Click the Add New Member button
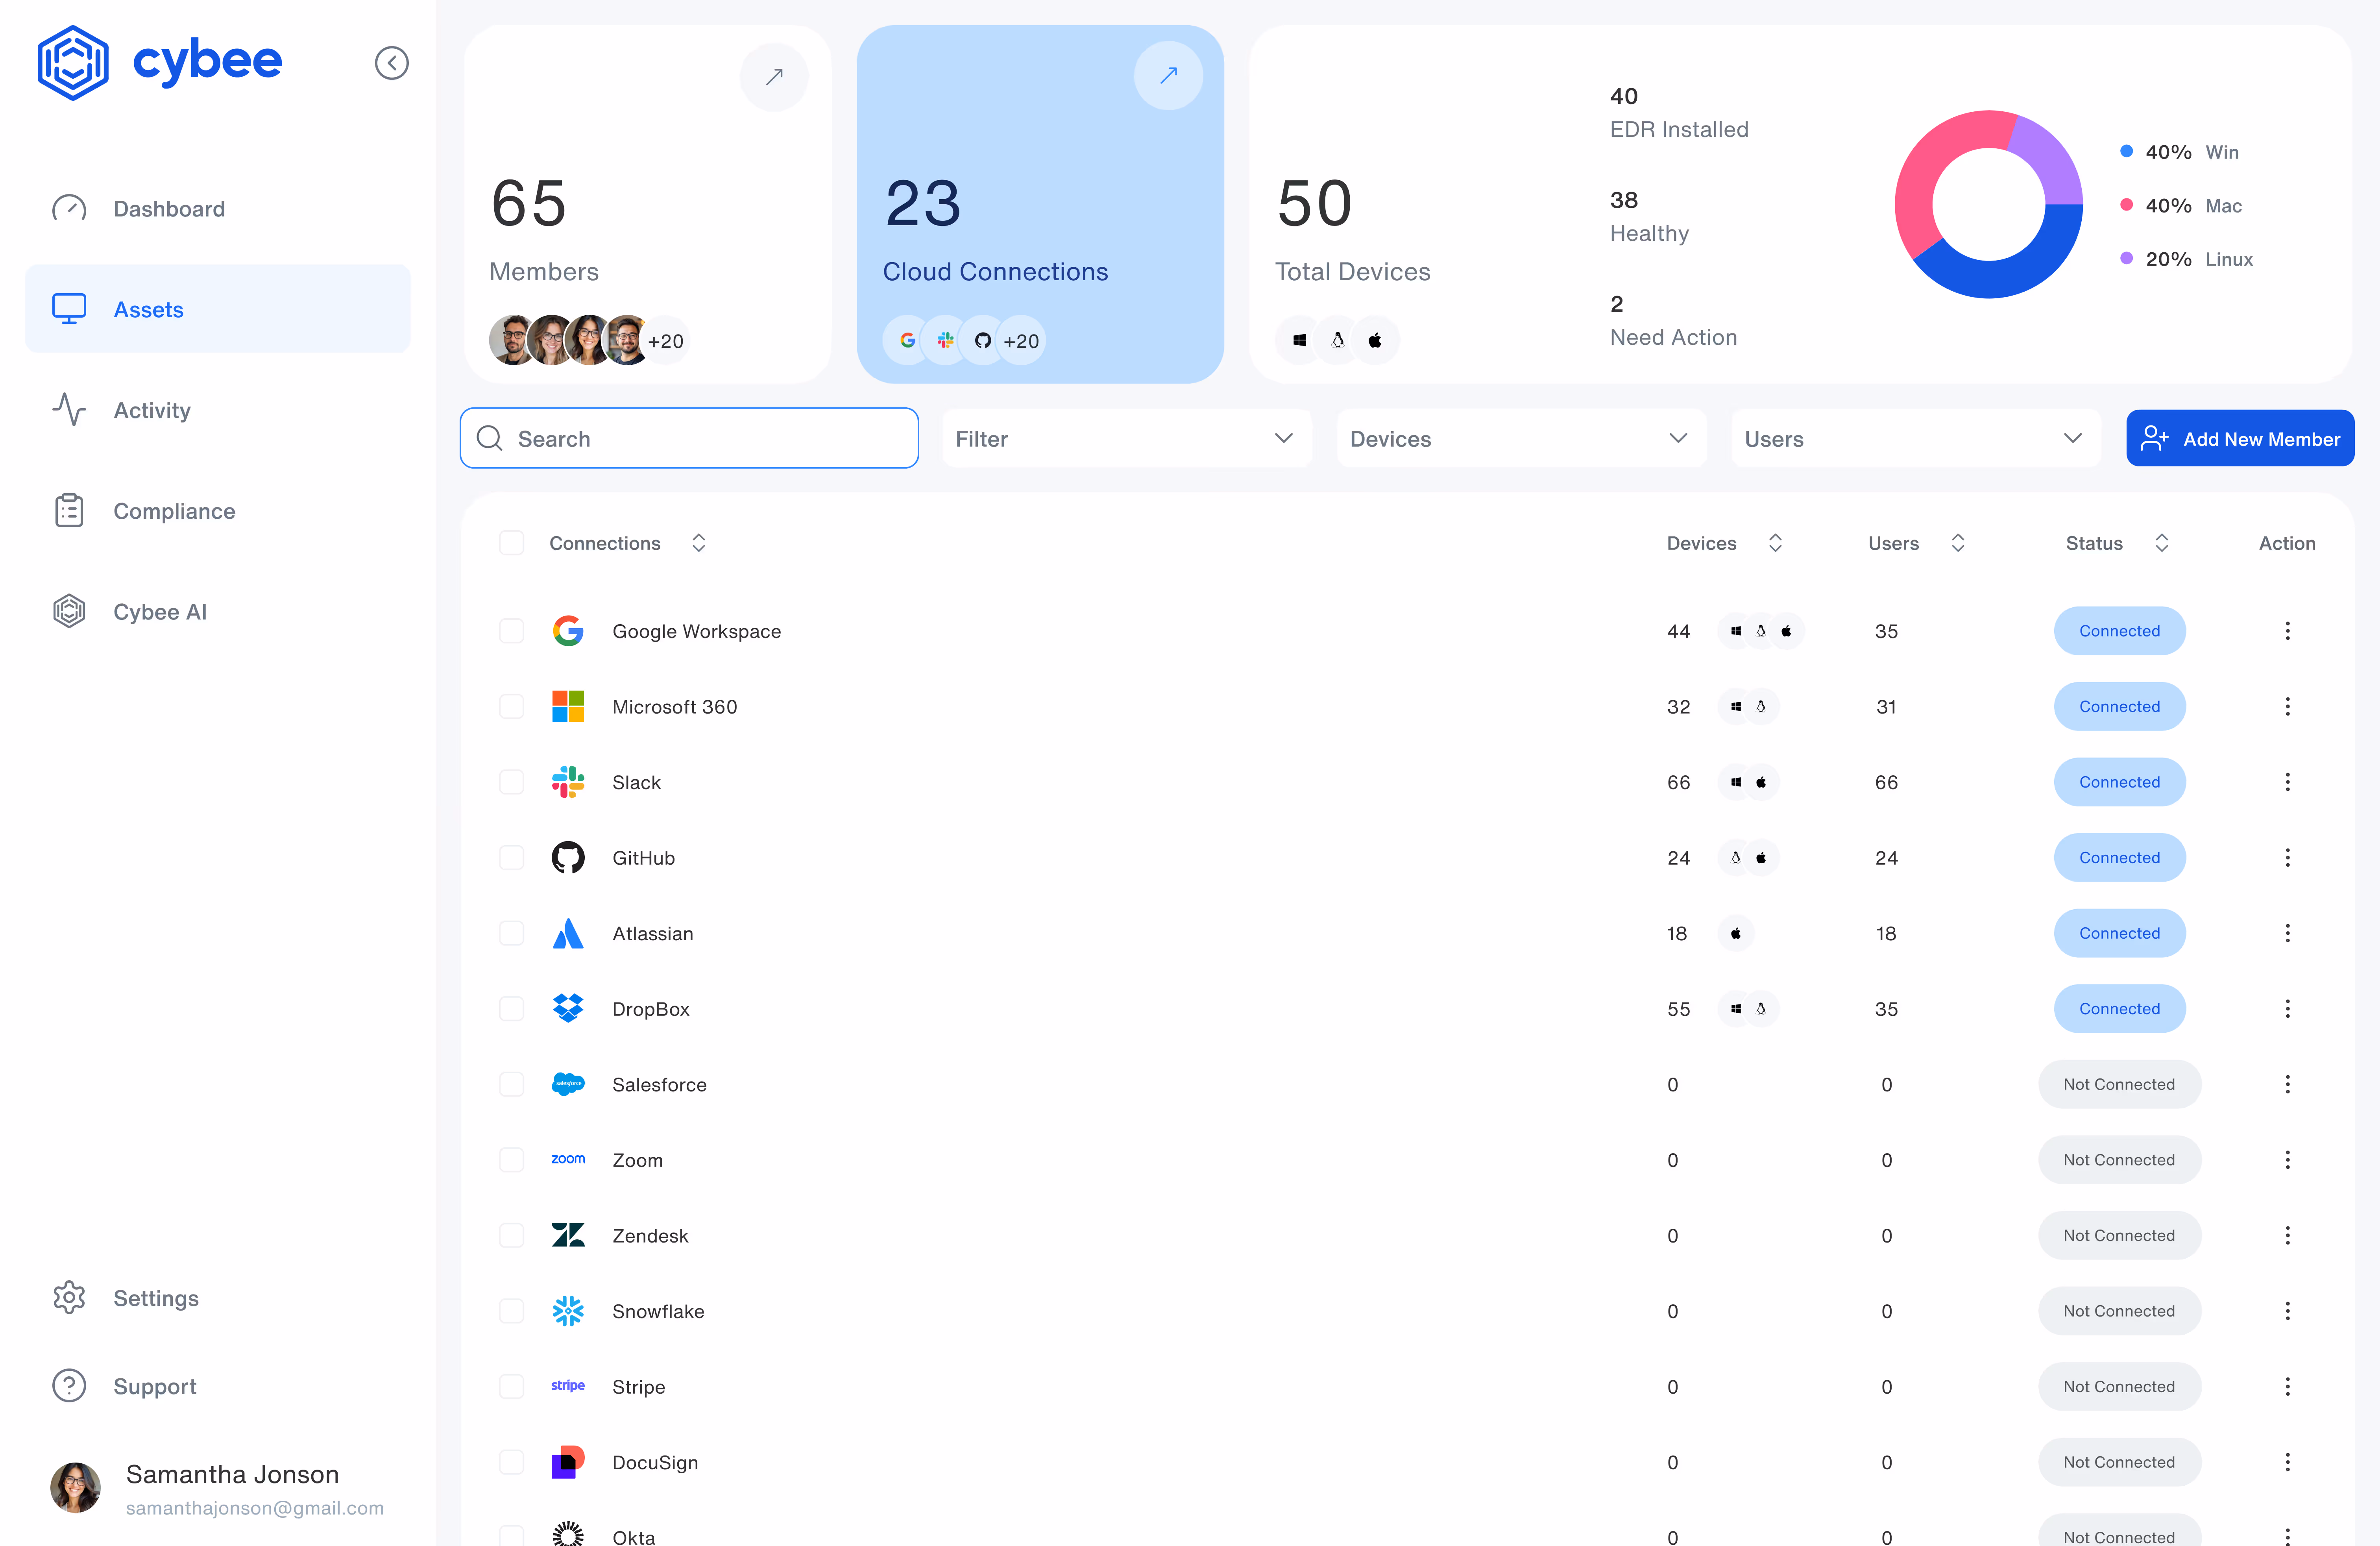The width and height of the screenshot is (2380, 1546). point(2239,438)
